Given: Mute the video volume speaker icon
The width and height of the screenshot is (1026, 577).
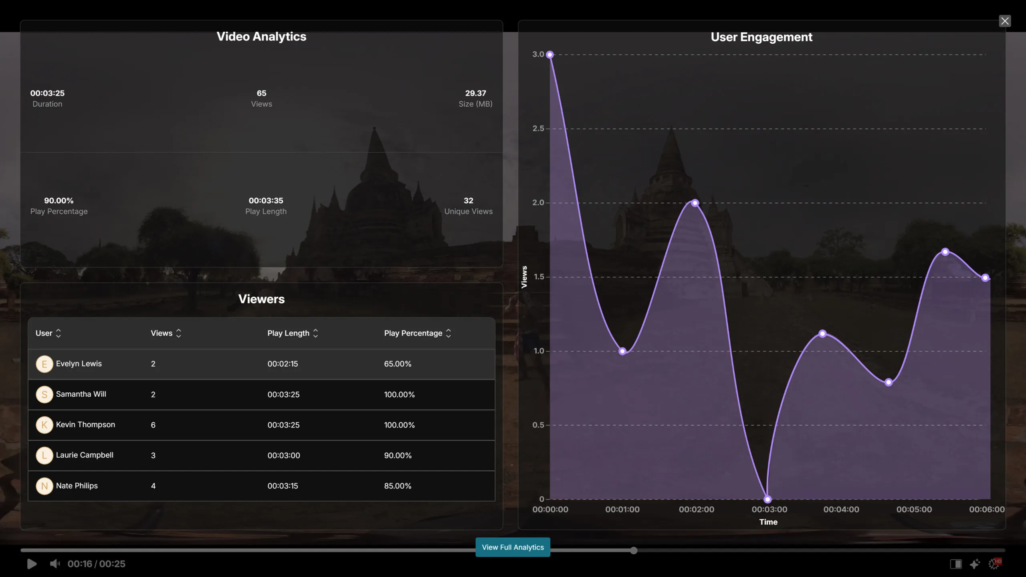Looking at the screenshot, I should (55, 564).
